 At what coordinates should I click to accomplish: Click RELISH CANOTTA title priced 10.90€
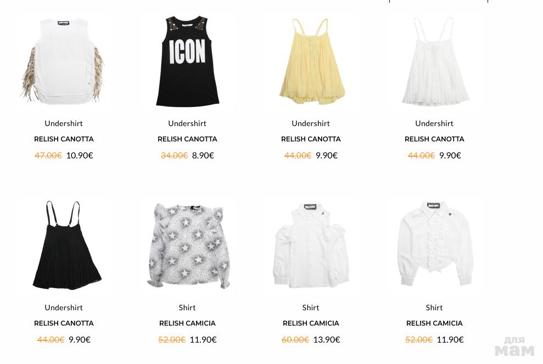point(64,139)
